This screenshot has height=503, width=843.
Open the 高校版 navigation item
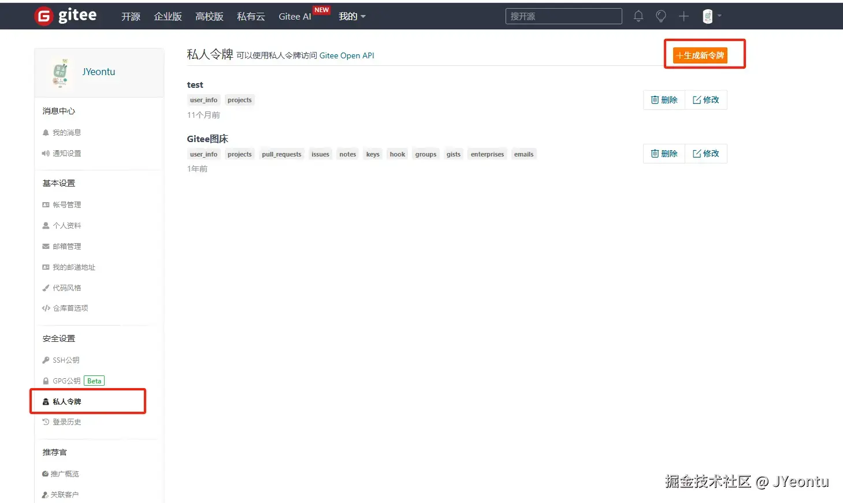(209, 16)
